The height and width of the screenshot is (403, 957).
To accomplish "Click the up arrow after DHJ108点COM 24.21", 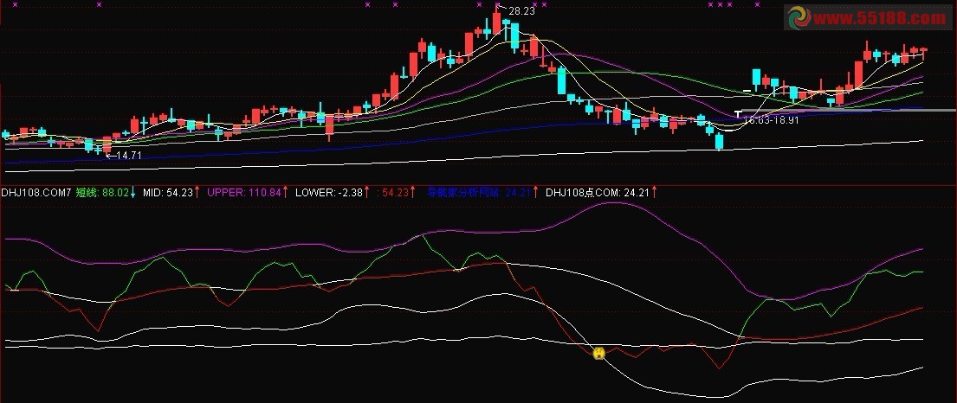I will point(655,193).
